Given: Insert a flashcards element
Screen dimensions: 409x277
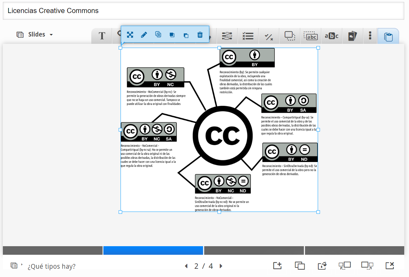Looking at the screenshot, I should 352,36.
